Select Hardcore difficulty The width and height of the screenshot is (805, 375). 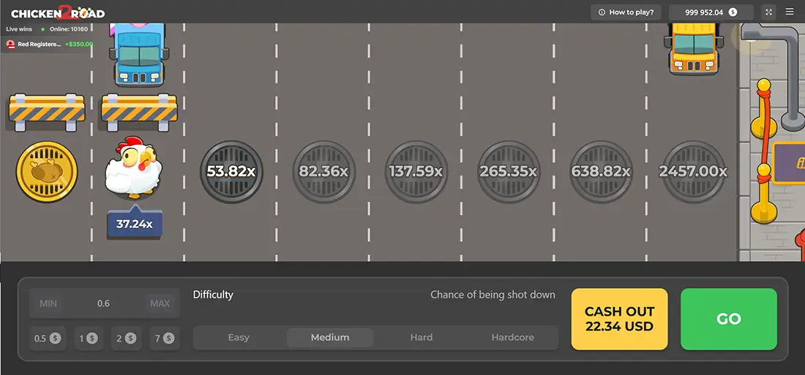point(512,338)
